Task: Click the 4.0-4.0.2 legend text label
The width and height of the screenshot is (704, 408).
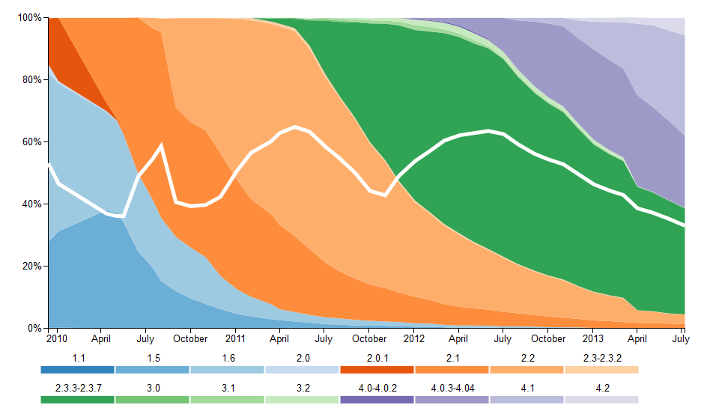Action: pyautogui.click(x=377, y=388)
